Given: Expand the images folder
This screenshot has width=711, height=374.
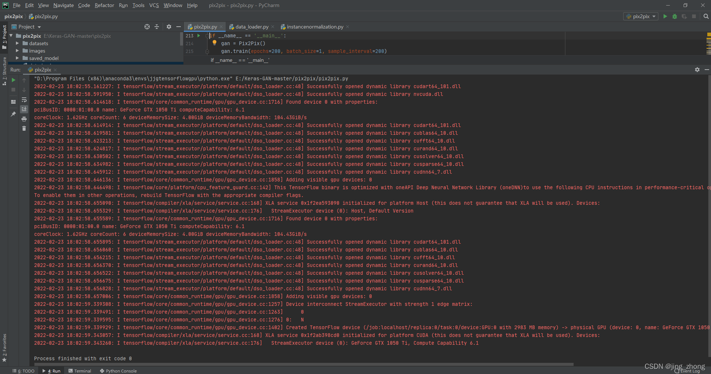Looking at the screenshot, I should [17, 51].
